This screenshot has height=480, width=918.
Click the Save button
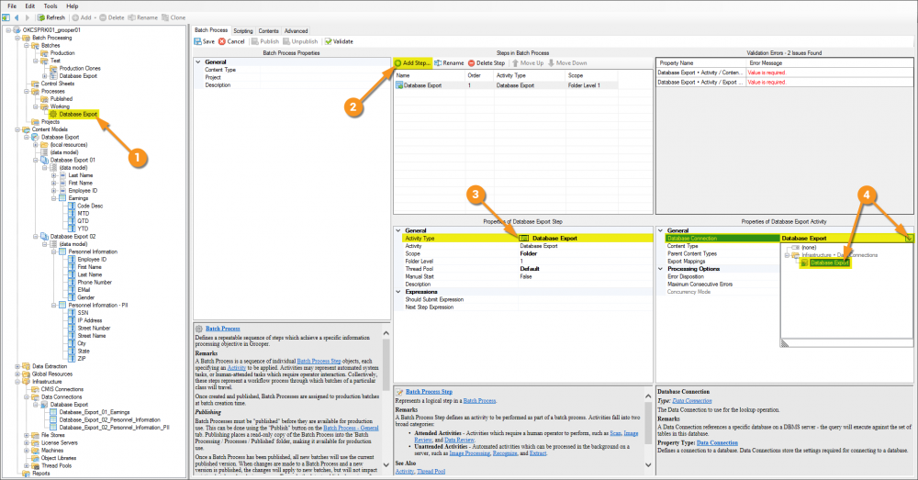click(x=205, y=41)
